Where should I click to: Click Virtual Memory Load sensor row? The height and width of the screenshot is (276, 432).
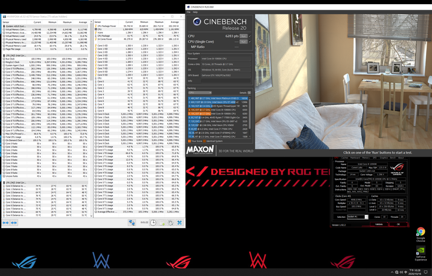(x=46, y=36)
